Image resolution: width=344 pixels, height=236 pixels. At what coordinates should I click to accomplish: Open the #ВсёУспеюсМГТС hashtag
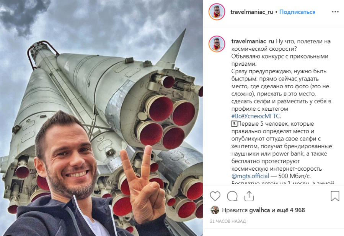pyautogui.click(x=256, y=116)
